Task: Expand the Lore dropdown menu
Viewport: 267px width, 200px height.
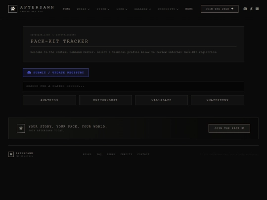Action: point(122,9)
